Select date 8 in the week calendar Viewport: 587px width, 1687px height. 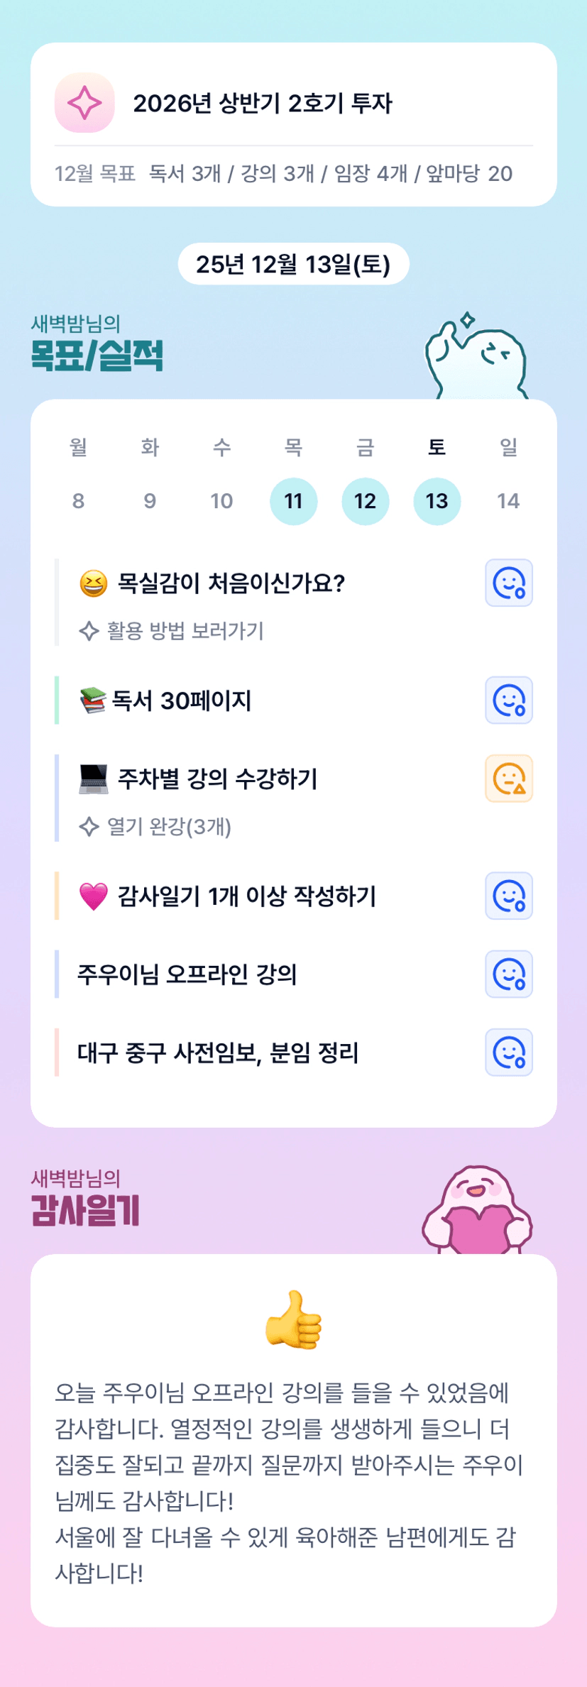[78, 501]
